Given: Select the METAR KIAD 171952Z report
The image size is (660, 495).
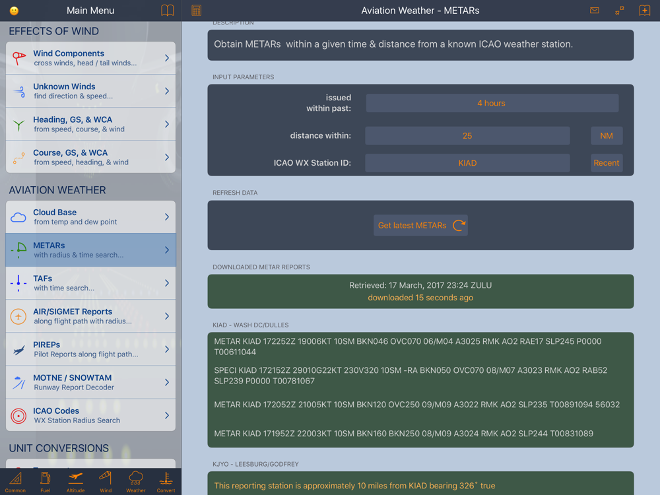Looking at the screenshot, I should point(404,434).
